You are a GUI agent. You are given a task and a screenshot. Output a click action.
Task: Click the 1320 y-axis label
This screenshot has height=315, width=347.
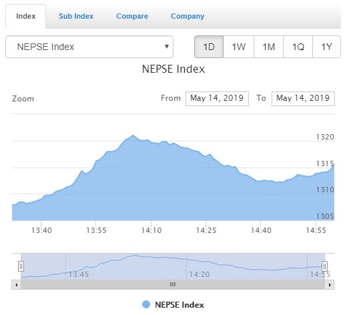pyautogui.click(x=325, y=137)
